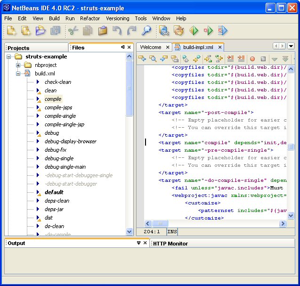This screenshot has width=300, height=286.
Task: Click the Save All toolbar icon
Action: pyautogui.click(x=55, y=31)
